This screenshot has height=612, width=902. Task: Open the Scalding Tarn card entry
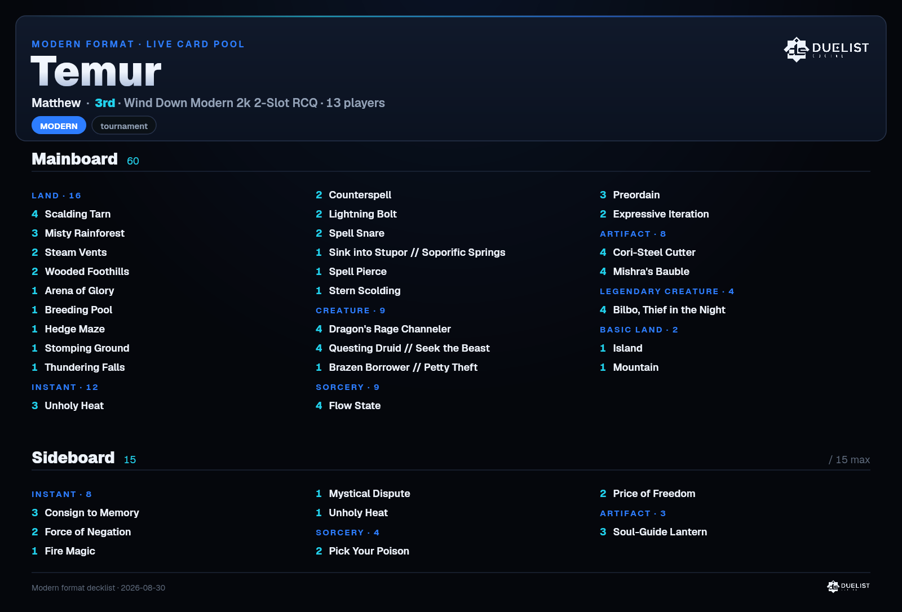[x=71, y=214]
